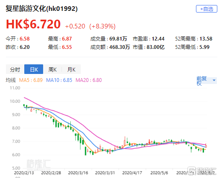The image size is (219, 178).
Task: Click the 6.00 y-axis price label
Action: pyautogui.click(x=16, y=155)
